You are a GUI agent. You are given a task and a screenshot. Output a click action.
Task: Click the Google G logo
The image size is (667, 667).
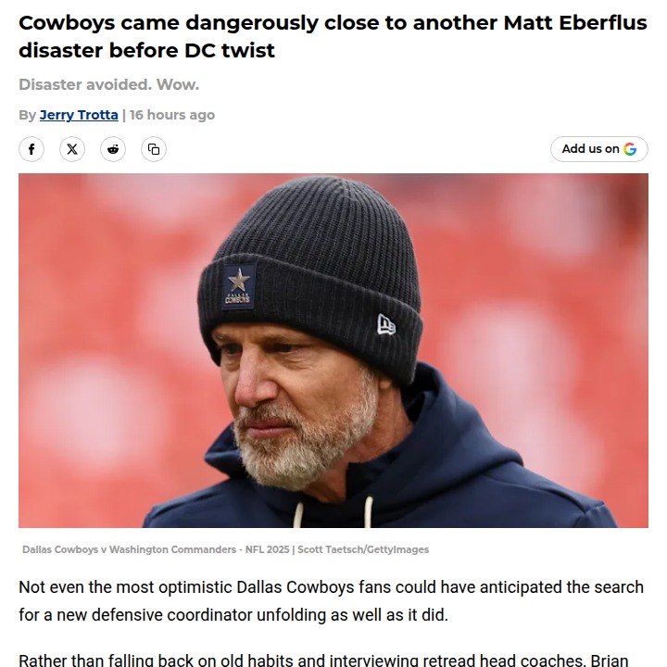[x=630, y=149]
